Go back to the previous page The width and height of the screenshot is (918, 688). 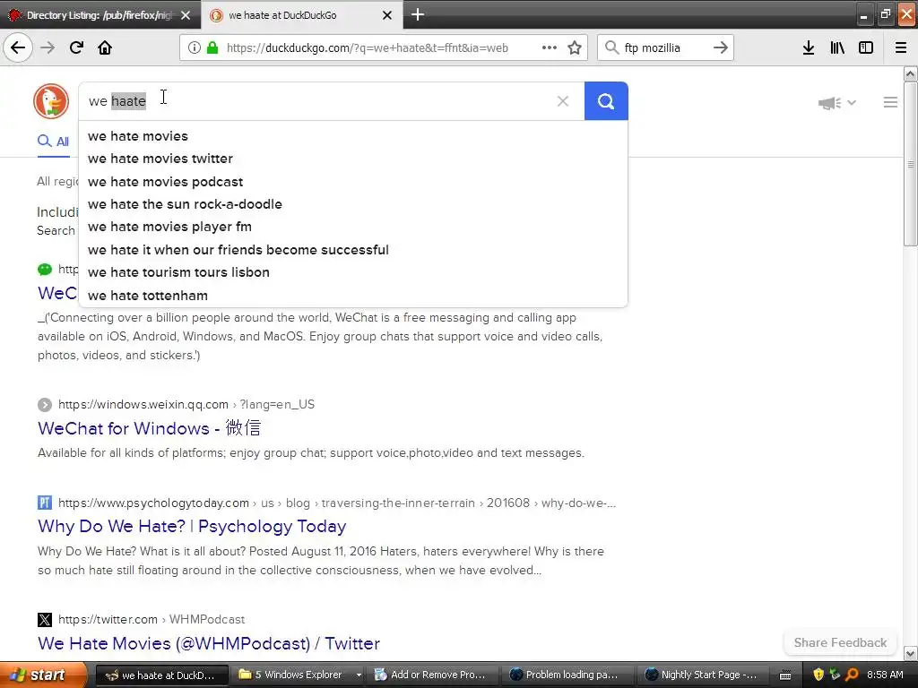pyautogui.click(x=18, y=47)
